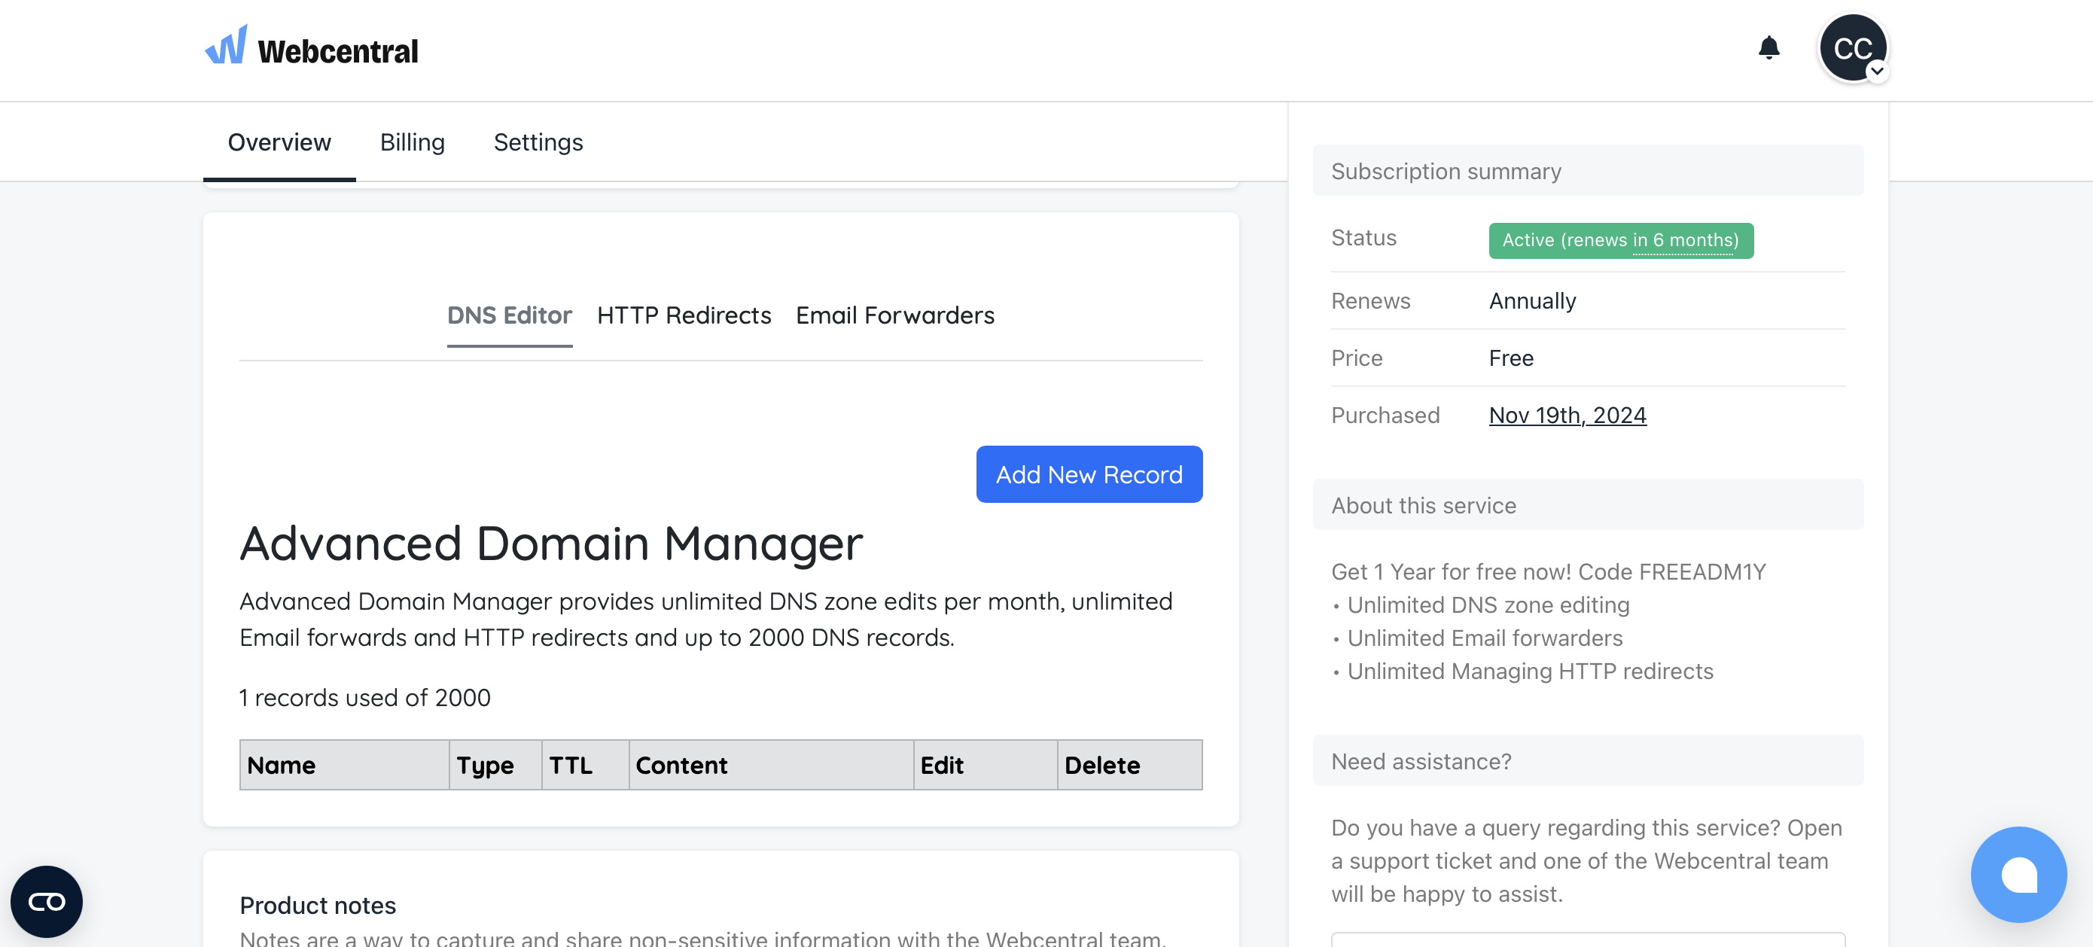Viewport: 2093px width, 947px height.
Task: Click the Type column header
Action: coord(485,764)
